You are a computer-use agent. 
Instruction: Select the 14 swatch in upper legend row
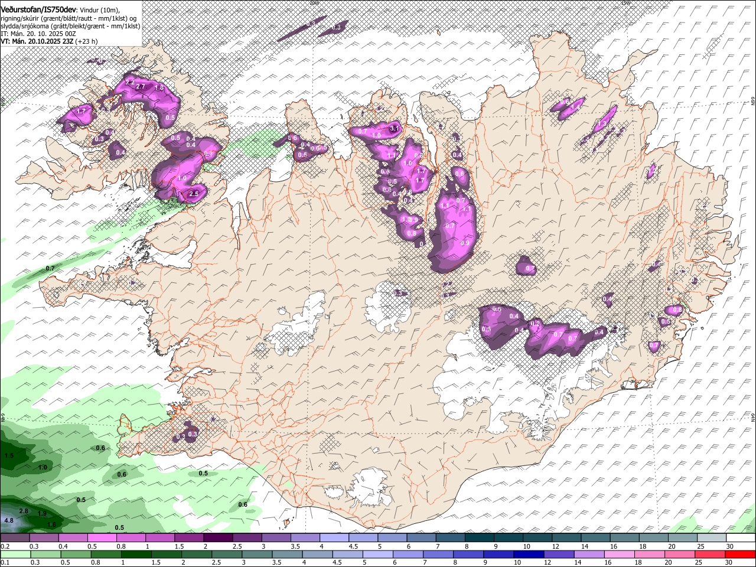point(596,538)
